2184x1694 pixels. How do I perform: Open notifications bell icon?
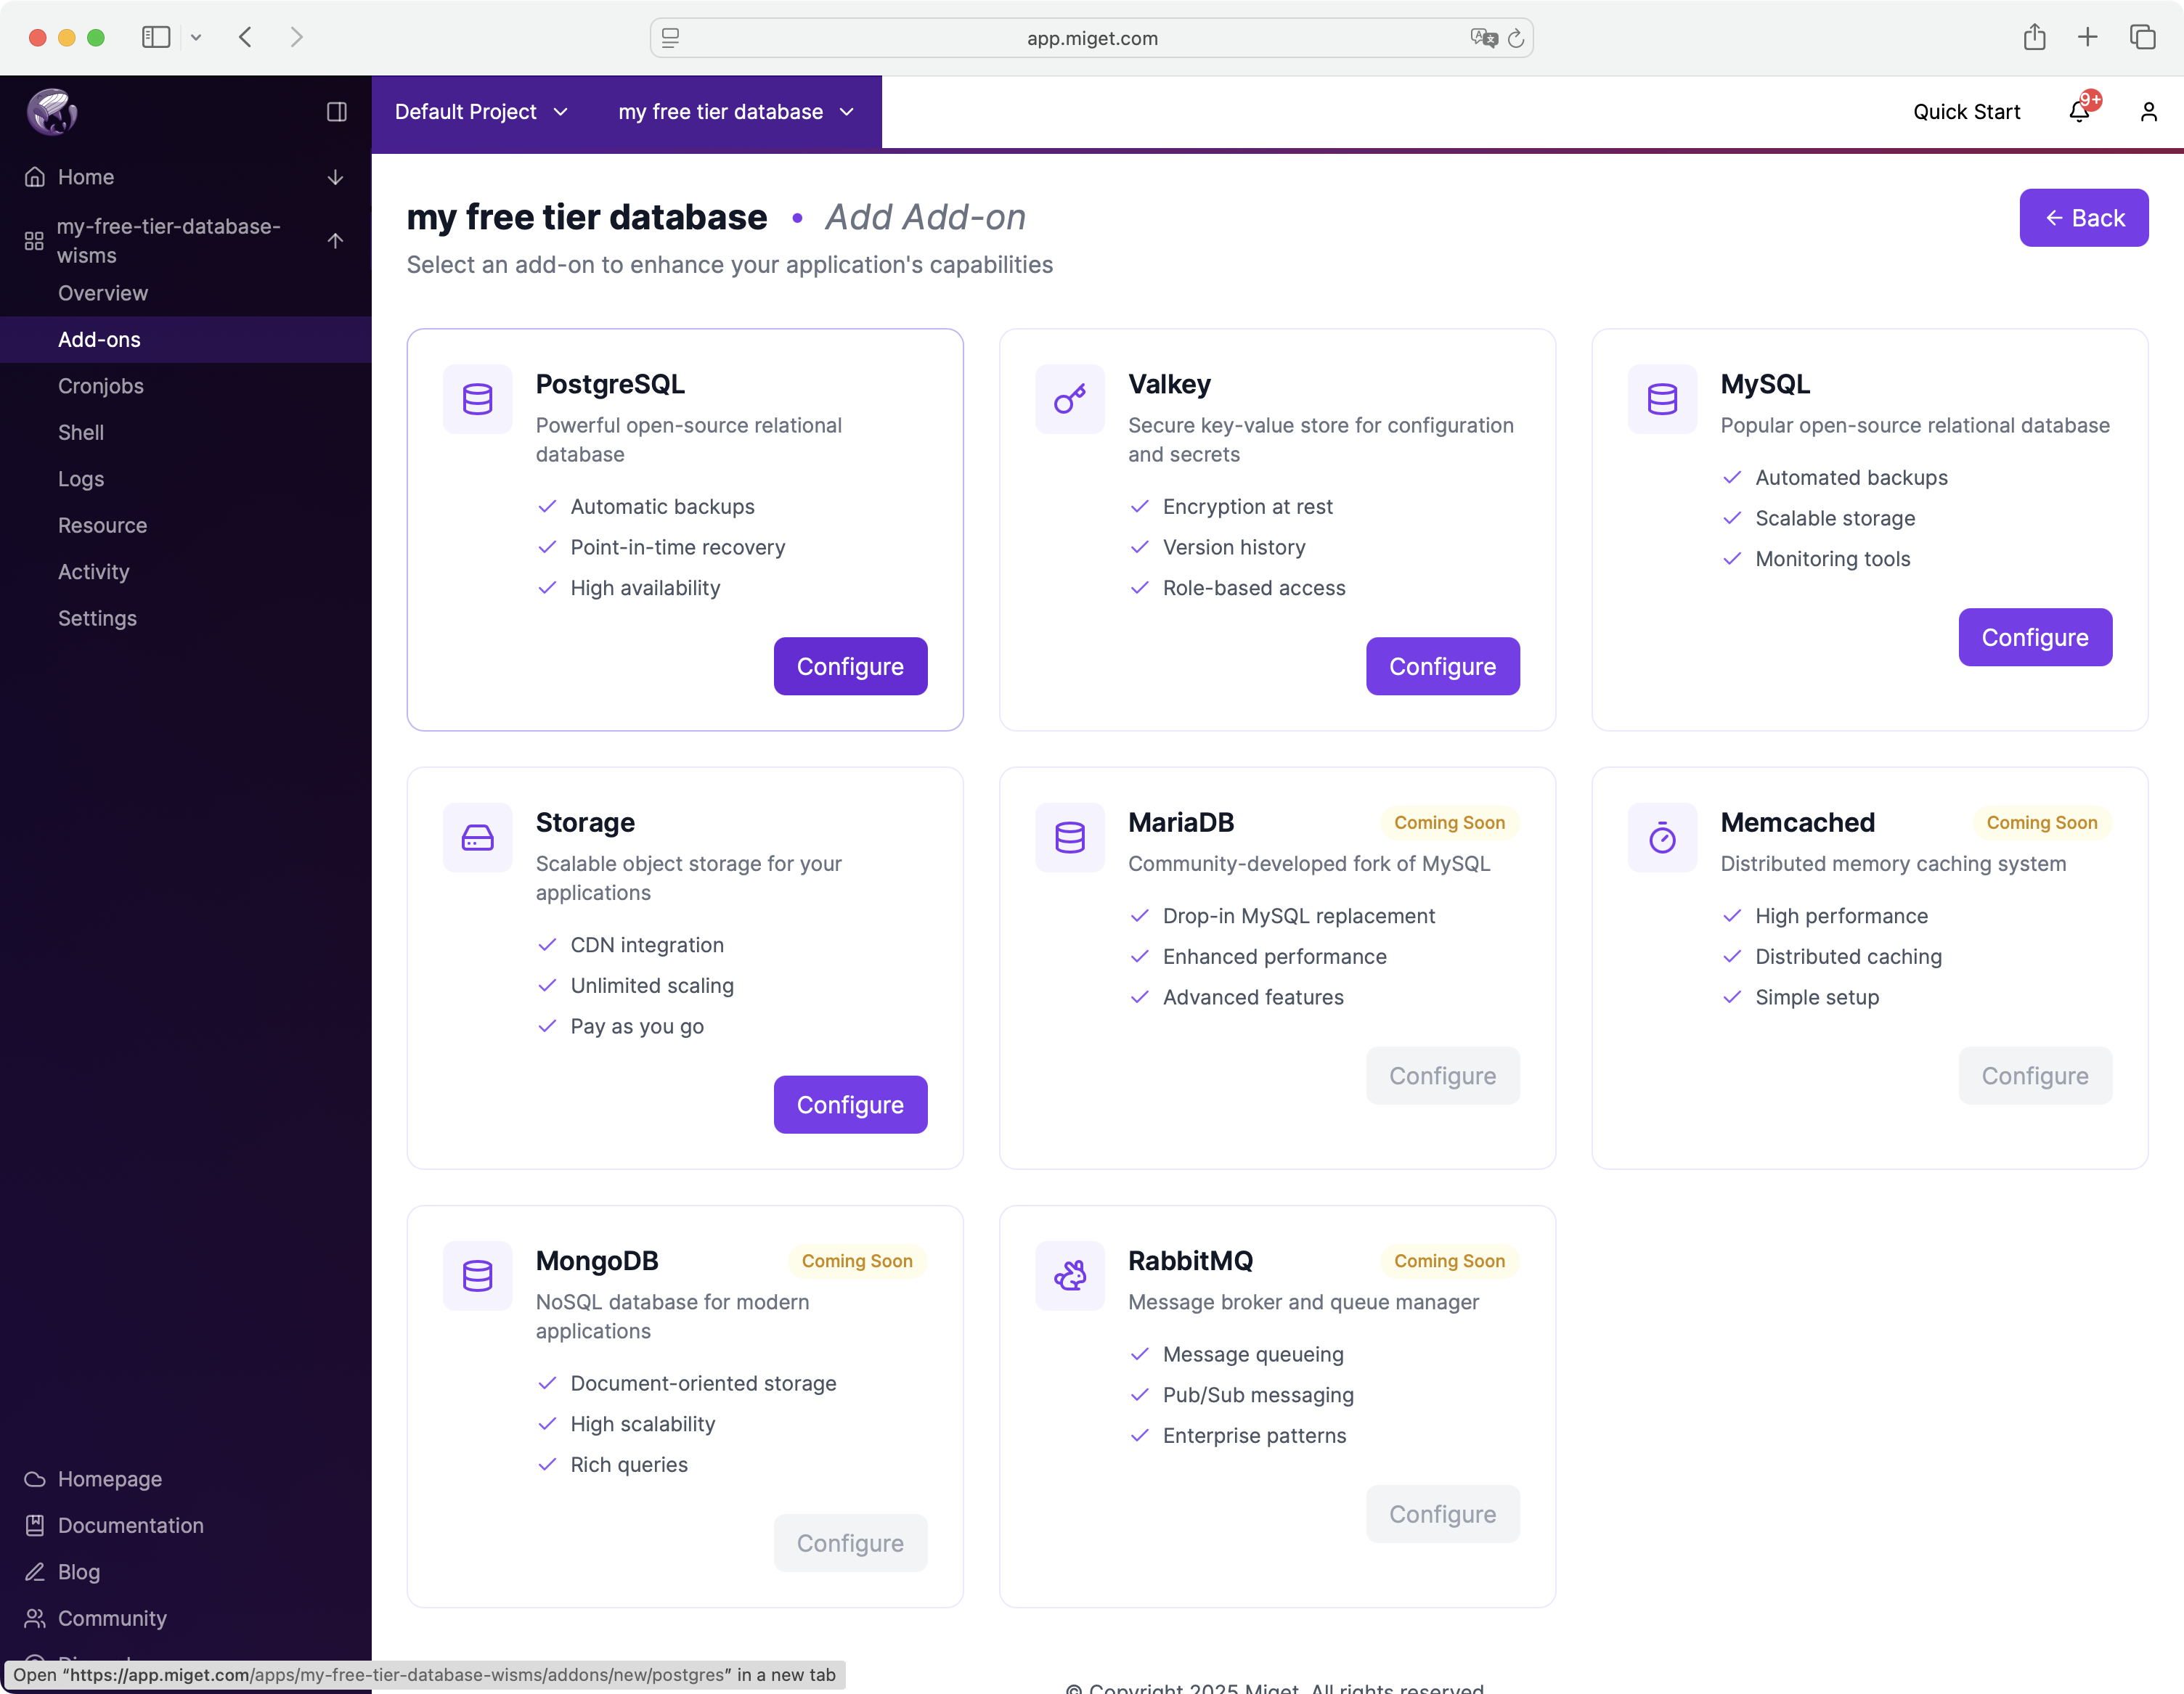point(2079,112)
